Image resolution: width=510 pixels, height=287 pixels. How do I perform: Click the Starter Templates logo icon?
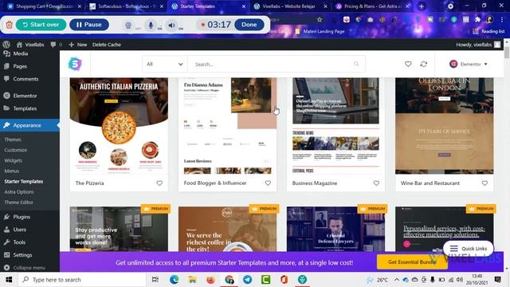(75, 64)
